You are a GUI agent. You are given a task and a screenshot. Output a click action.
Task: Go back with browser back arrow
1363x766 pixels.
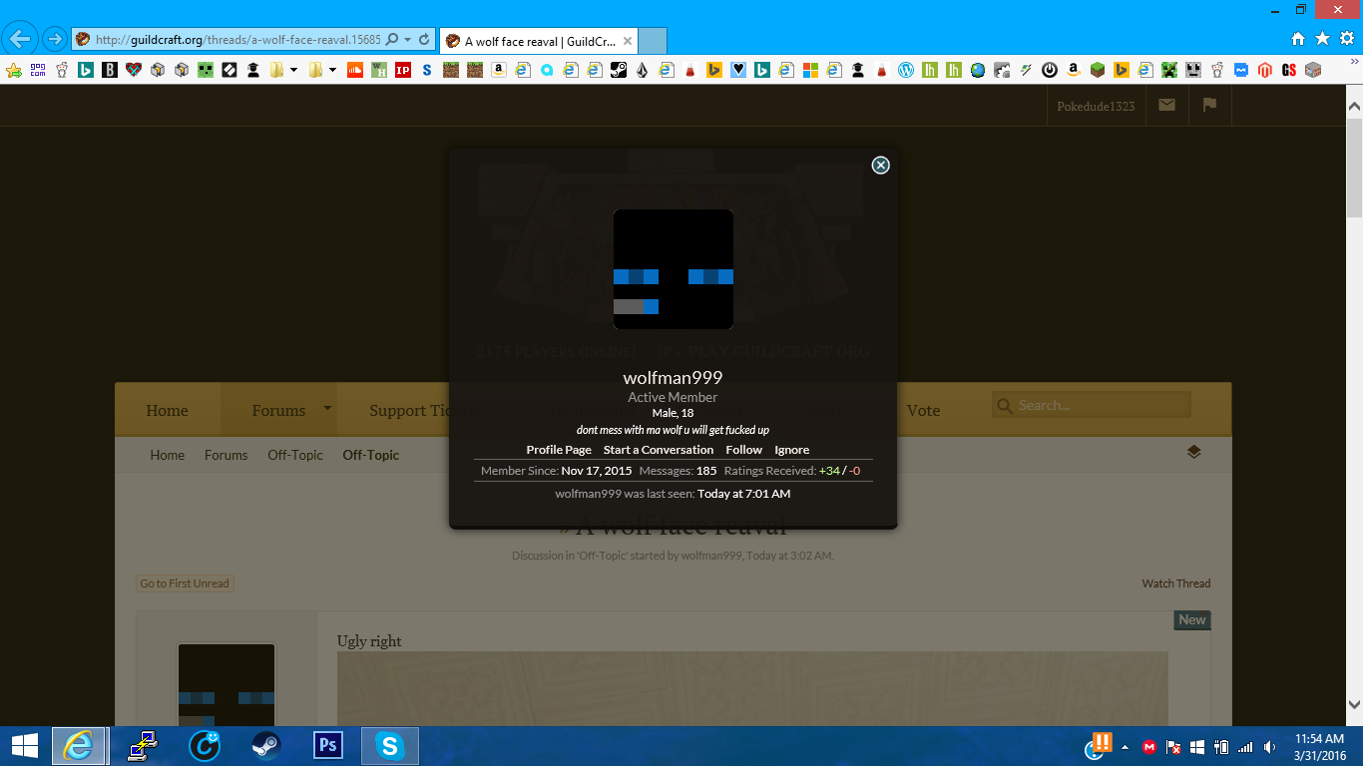tap(20, 40)
